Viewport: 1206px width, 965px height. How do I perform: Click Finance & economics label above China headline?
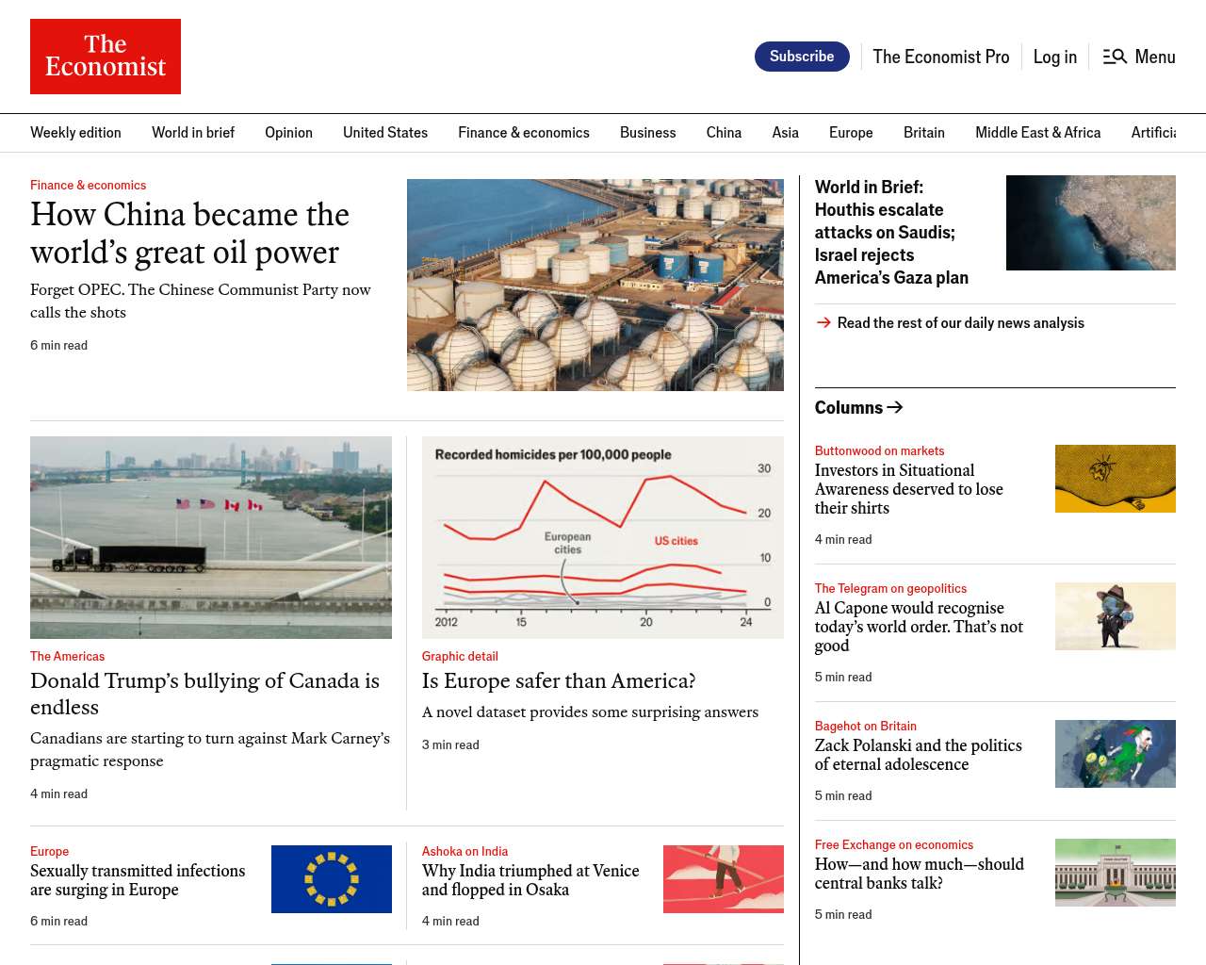[x=88, y=186]
